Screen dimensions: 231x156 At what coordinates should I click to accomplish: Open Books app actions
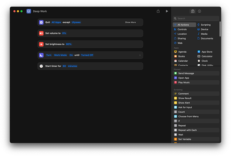click(x=180, y=56)
